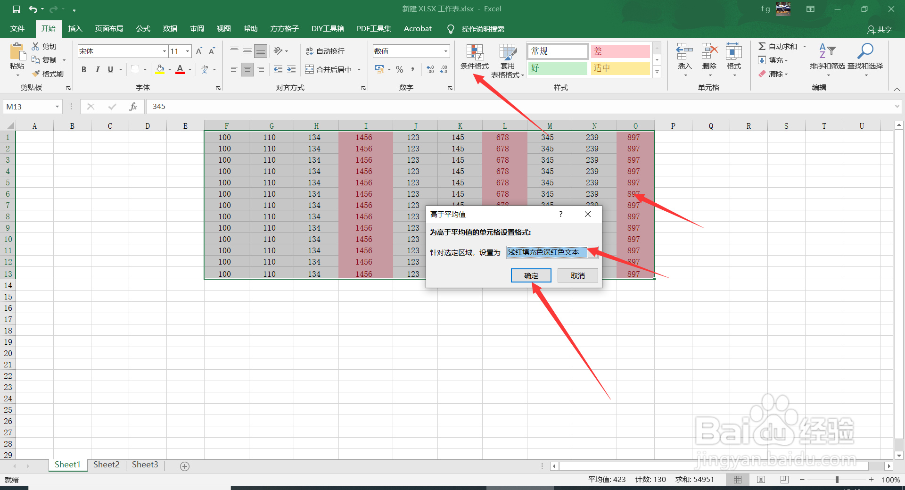The height and width of the screenshot is (490, 905).
Task: Select the 格式刷 (Format Painter) tool
Action: [x=49, y=74]
